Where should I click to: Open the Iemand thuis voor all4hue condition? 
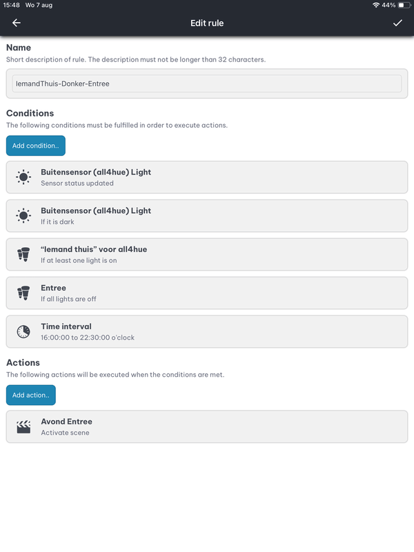[x=207, y=255]
